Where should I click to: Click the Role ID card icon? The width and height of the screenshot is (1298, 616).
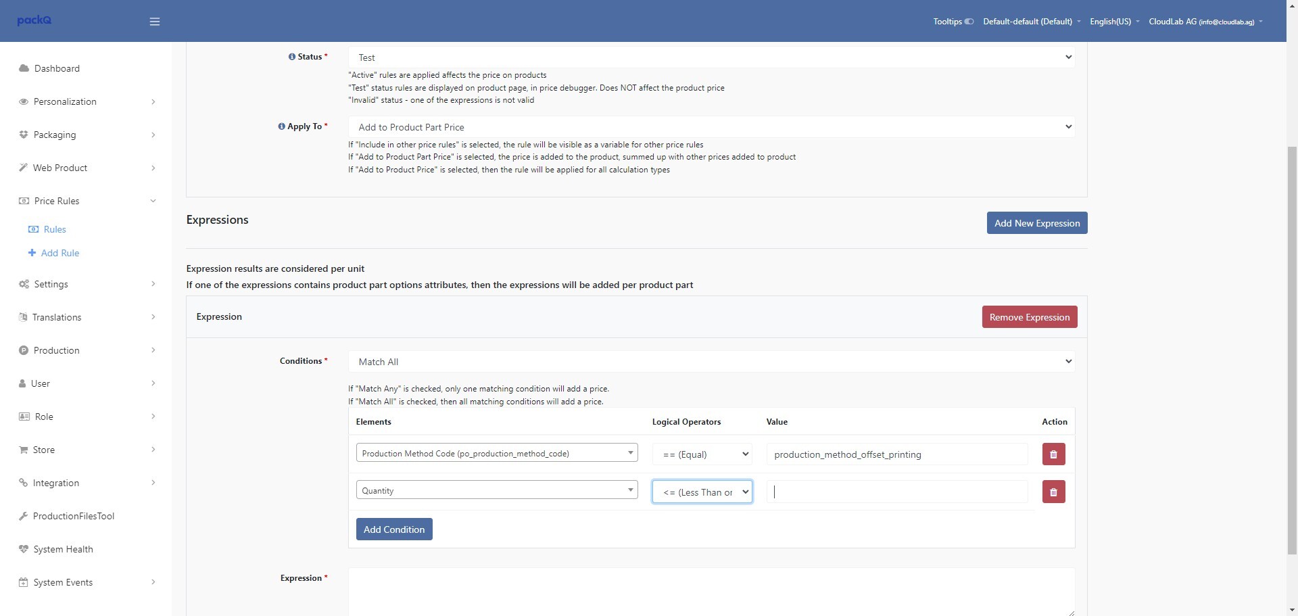pos(24,417)
